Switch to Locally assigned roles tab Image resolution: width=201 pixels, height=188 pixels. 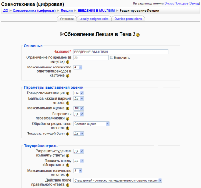[x=94, y=19]
